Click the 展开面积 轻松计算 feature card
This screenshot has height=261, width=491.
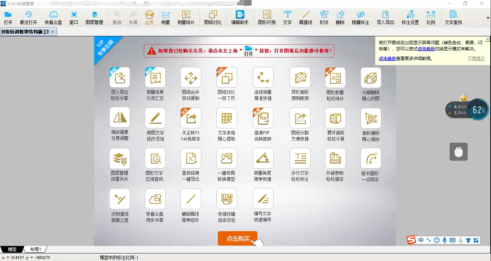click(335, 124)
